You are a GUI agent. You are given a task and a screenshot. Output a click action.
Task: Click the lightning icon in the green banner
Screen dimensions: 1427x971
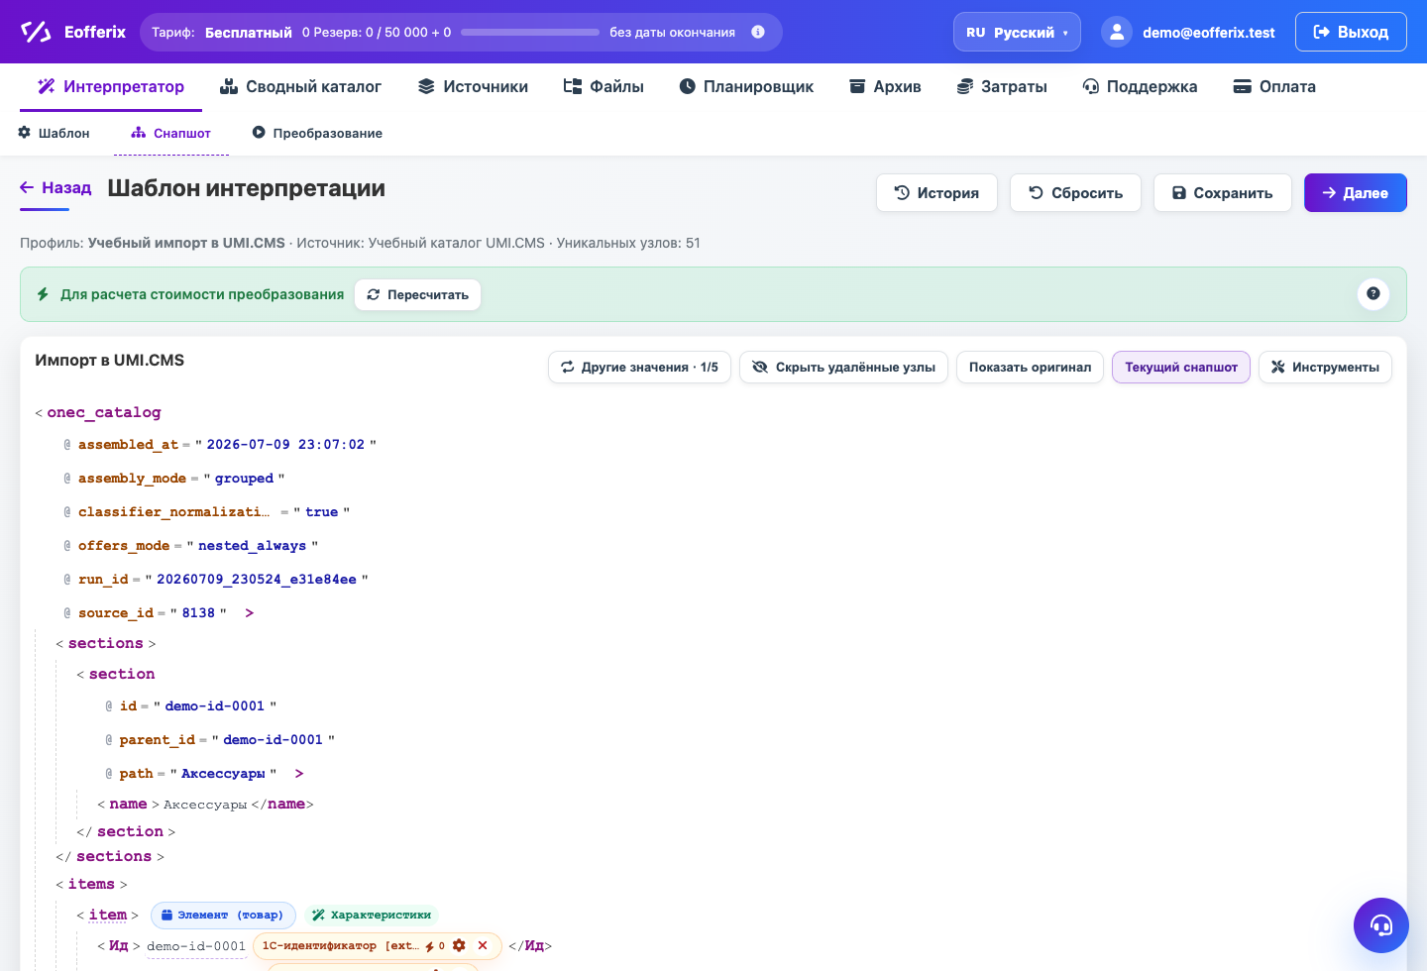pos(43,294)
